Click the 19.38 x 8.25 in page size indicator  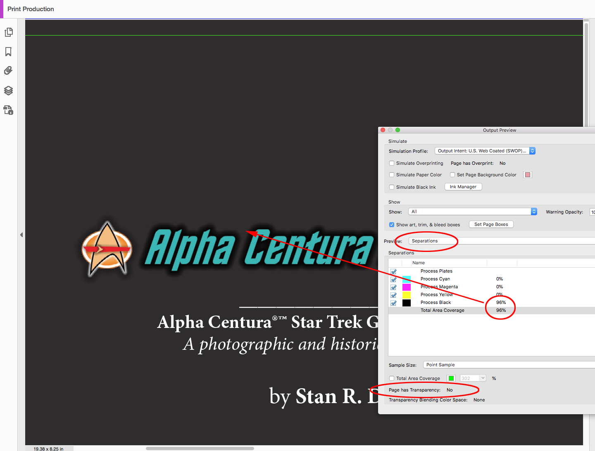click(x=49, y=449)
